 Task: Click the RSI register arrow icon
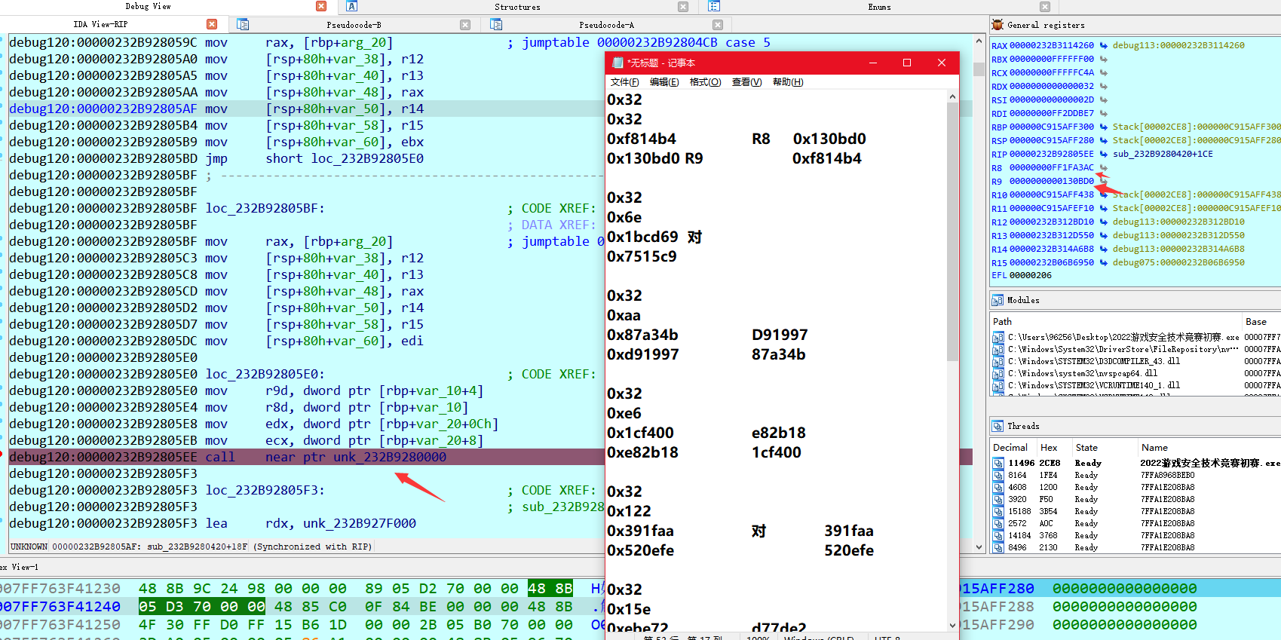pos(1103,100)
